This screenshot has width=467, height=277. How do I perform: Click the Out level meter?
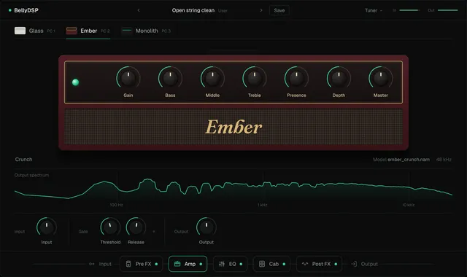[447, 10]
